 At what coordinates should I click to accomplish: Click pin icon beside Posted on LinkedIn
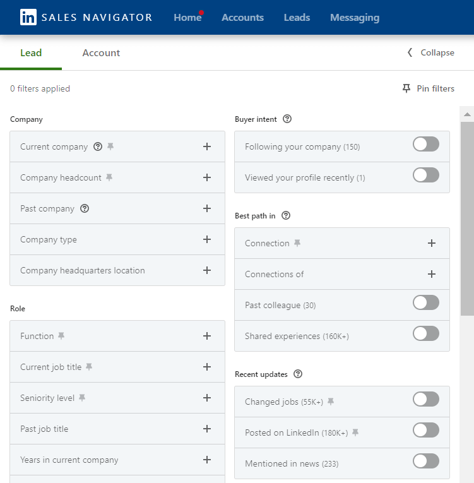pyautogui.click(x=355, y=432)
